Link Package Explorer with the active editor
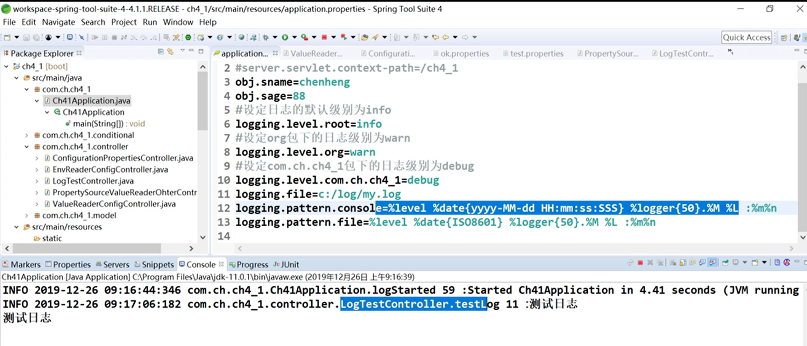 171,52
